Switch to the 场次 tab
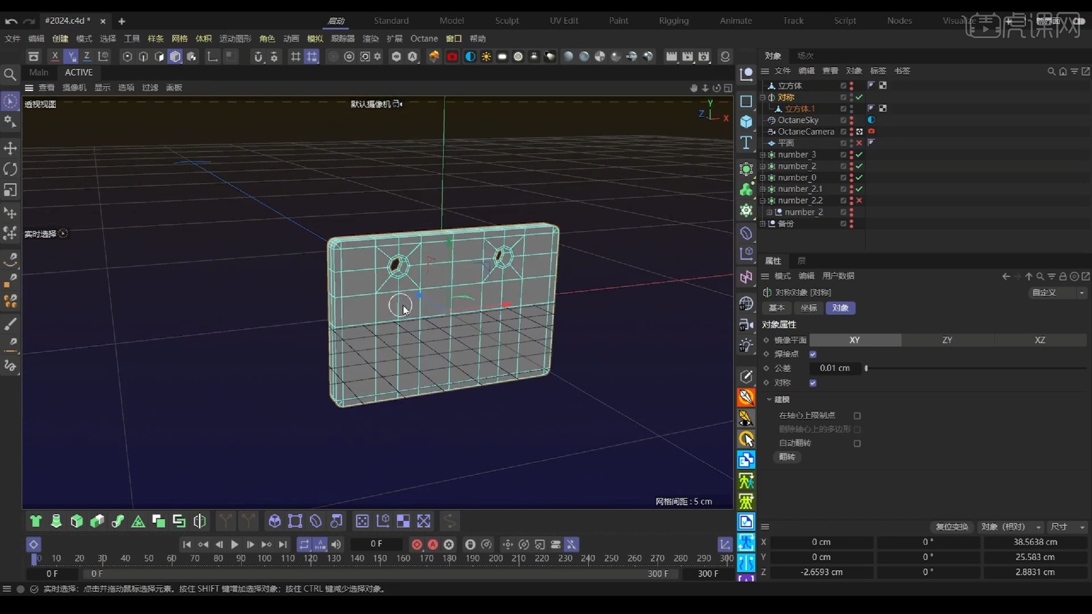The height and width of the screenshot is (614, 1092). pos(805,56)
